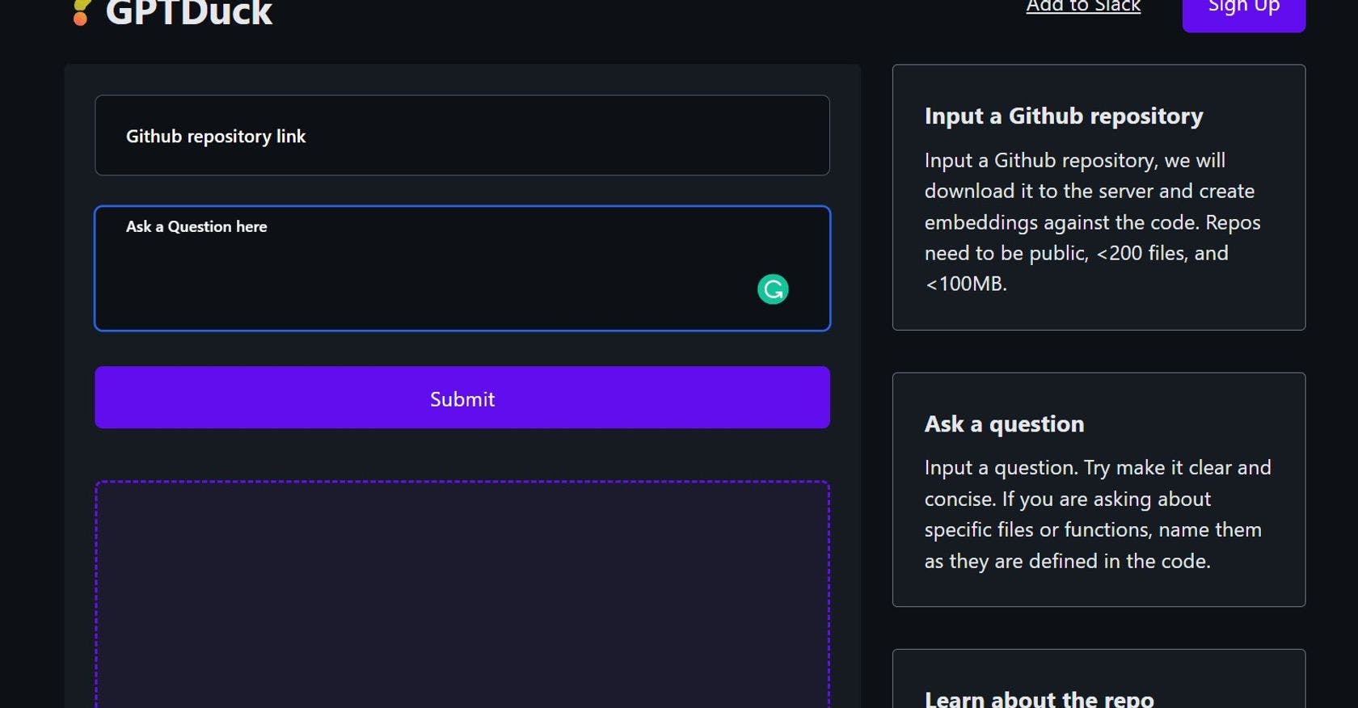This screenshot has width=1358, height=708.
Task: Click 'as they are defined in the code' line
Action: pyautogui.click(x=1067, y=562)
